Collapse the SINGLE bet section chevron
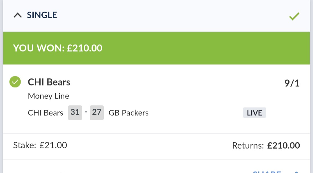Image resolution: width=313 pixels, height=173 pixels. (18, 15)
